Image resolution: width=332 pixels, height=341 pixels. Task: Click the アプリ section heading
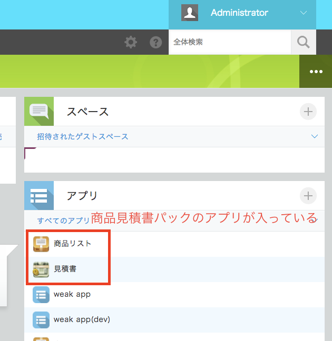pyautogui.click(x=82, y=196)
